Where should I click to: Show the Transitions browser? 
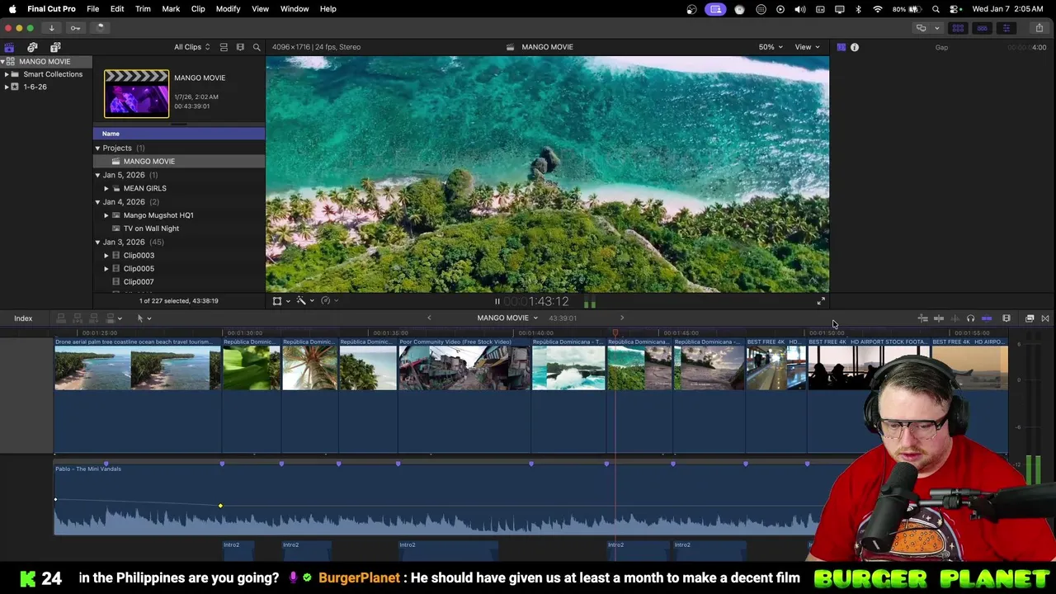pos(1045,318)
